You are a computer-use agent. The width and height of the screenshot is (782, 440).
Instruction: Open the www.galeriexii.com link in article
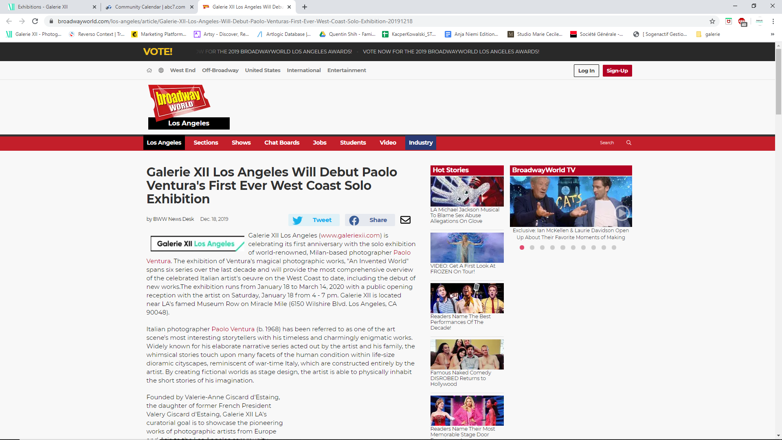coord(350,235)
